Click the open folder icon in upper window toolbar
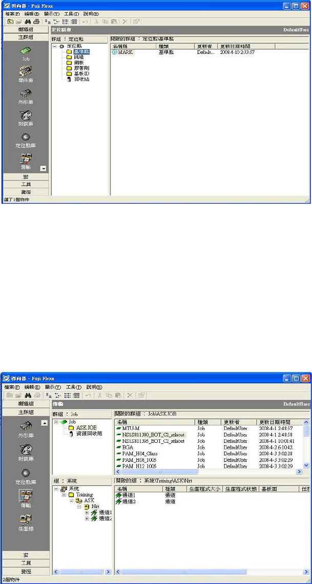Viewport: 312px width, 584px height. coord(19,22)
